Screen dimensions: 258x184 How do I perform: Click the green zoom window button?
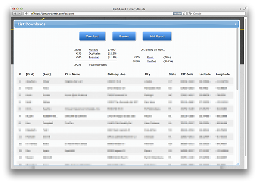click(21, 9)
